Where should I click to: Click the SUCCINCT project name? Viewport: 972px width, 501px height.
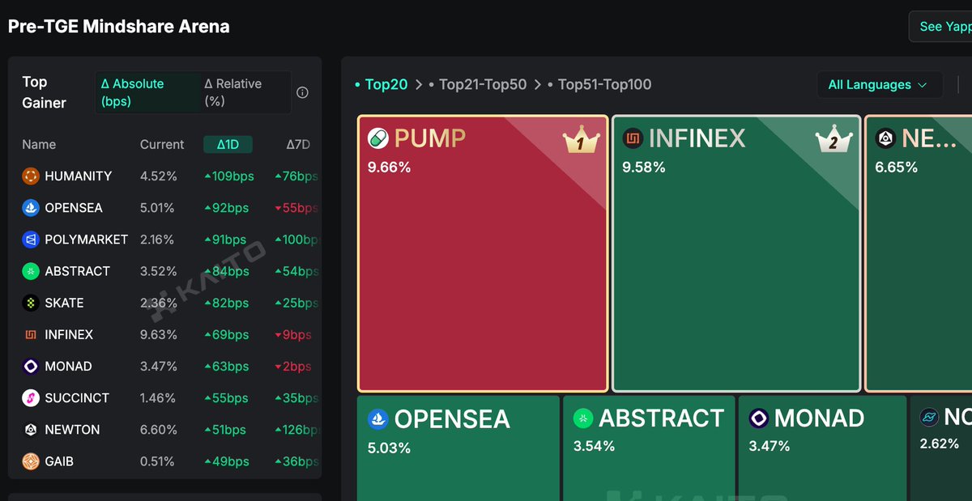[77, 398]
